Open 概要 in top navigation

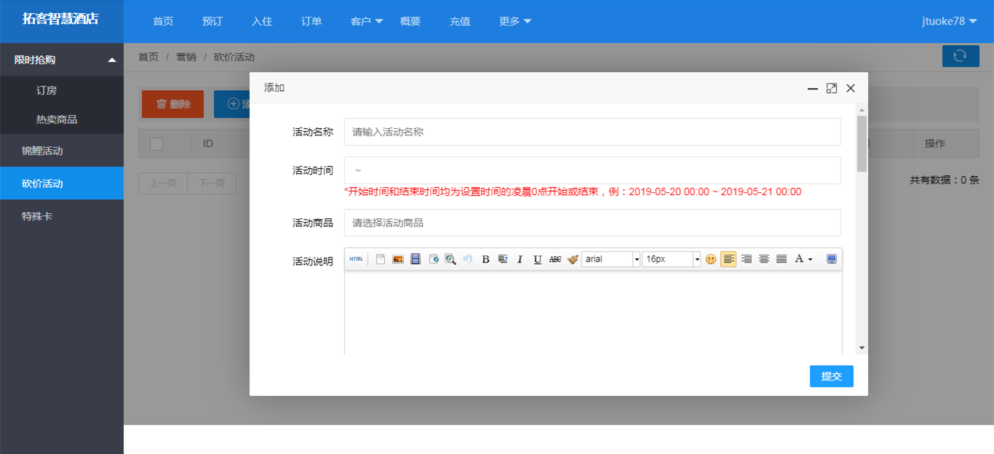(x=410, y=21)
